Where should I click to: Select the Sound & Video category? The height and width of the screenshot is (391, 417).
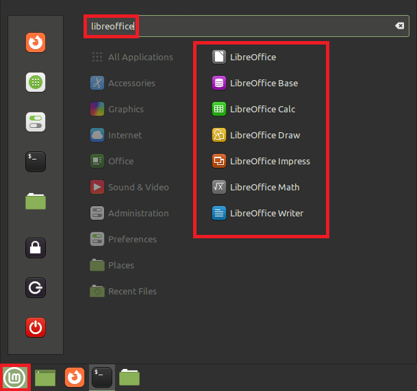tap(129, 187)
